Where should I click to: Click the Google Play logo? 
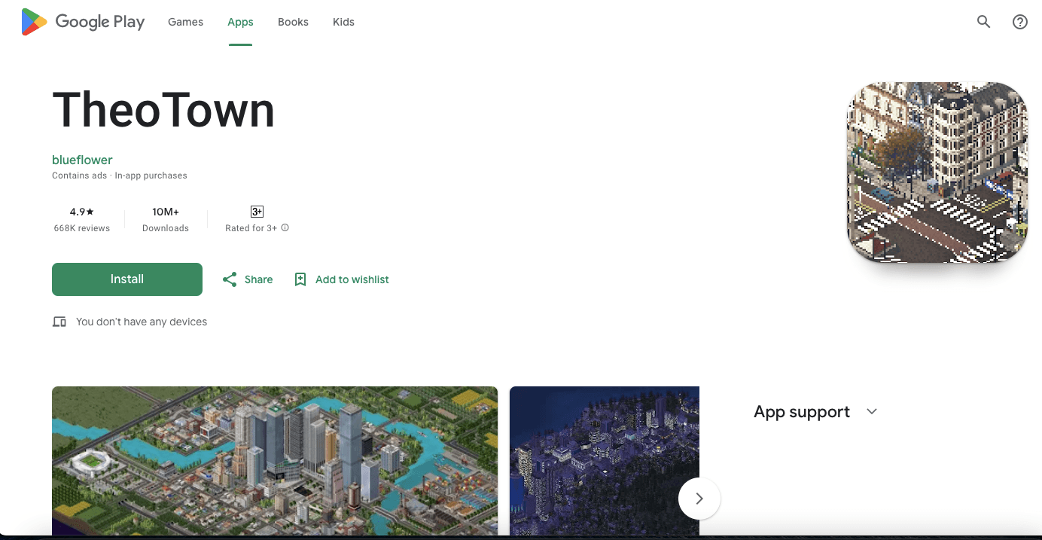[83, 22]
